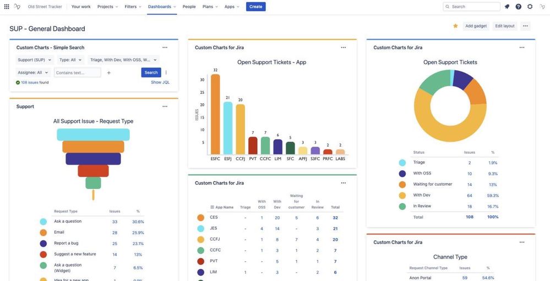The width and height of the screenshot is (550, 281).
Task: Click the ESFJ light blue bar
Action: [x=228, y=128]
